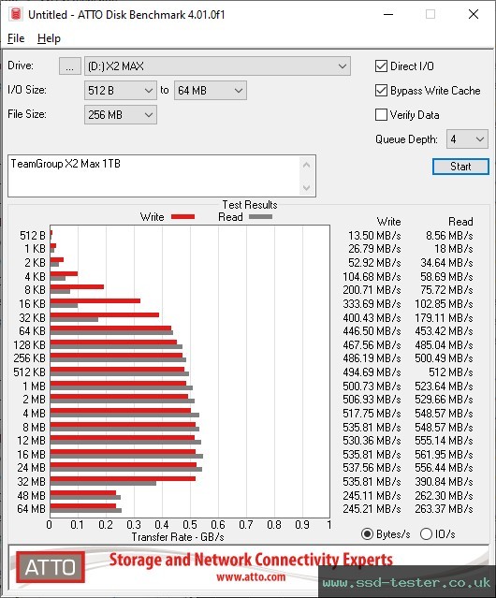This screenshot has width=496, height=598.
Task: Click the 390.84 MB/s read value
Action: 445,482
